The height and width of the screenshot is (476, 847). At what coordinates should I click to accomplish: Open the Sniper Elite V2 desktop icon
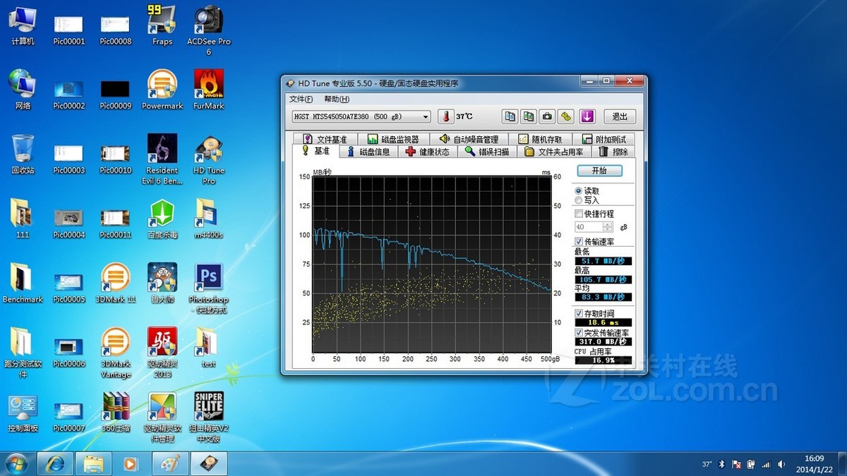208,417
